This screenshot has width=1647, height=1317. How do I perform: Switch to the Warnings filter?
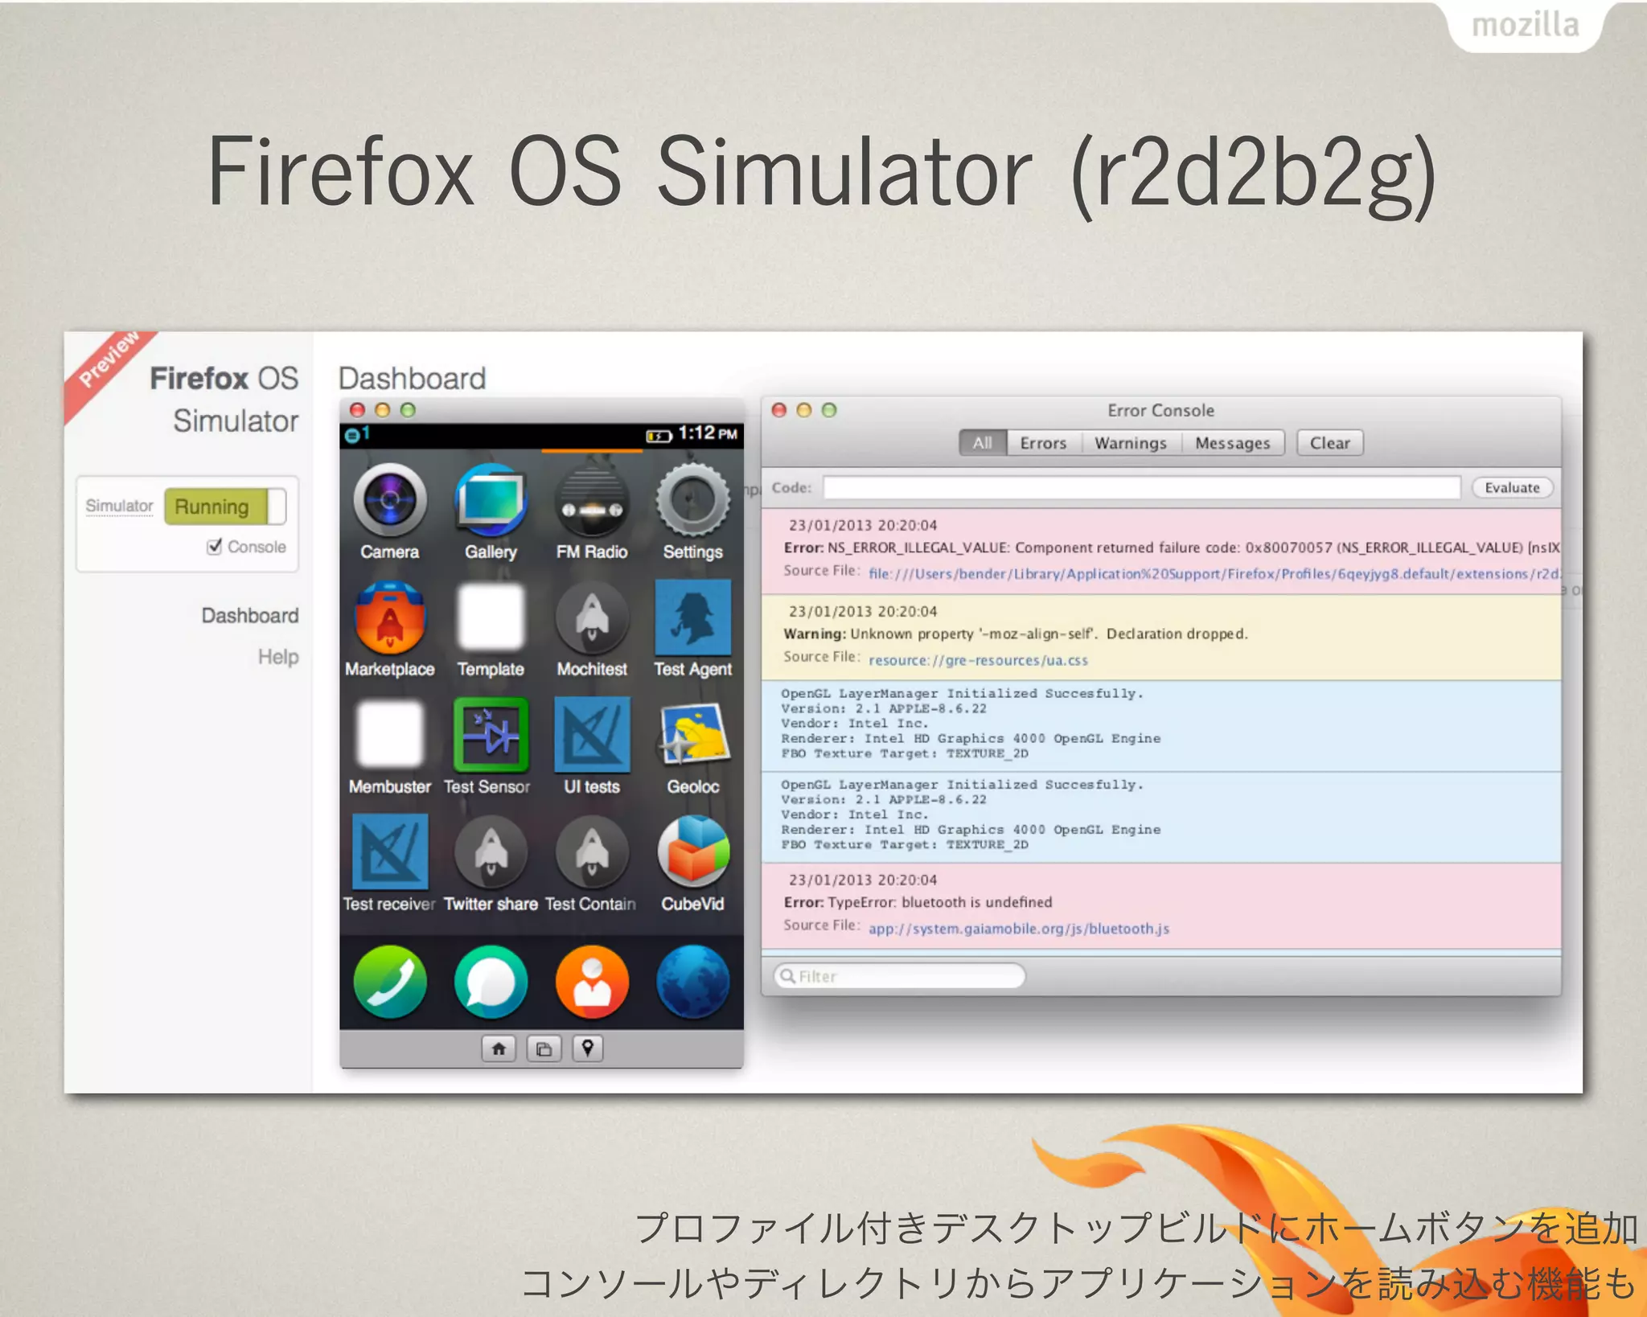(x=1130, y=443)
